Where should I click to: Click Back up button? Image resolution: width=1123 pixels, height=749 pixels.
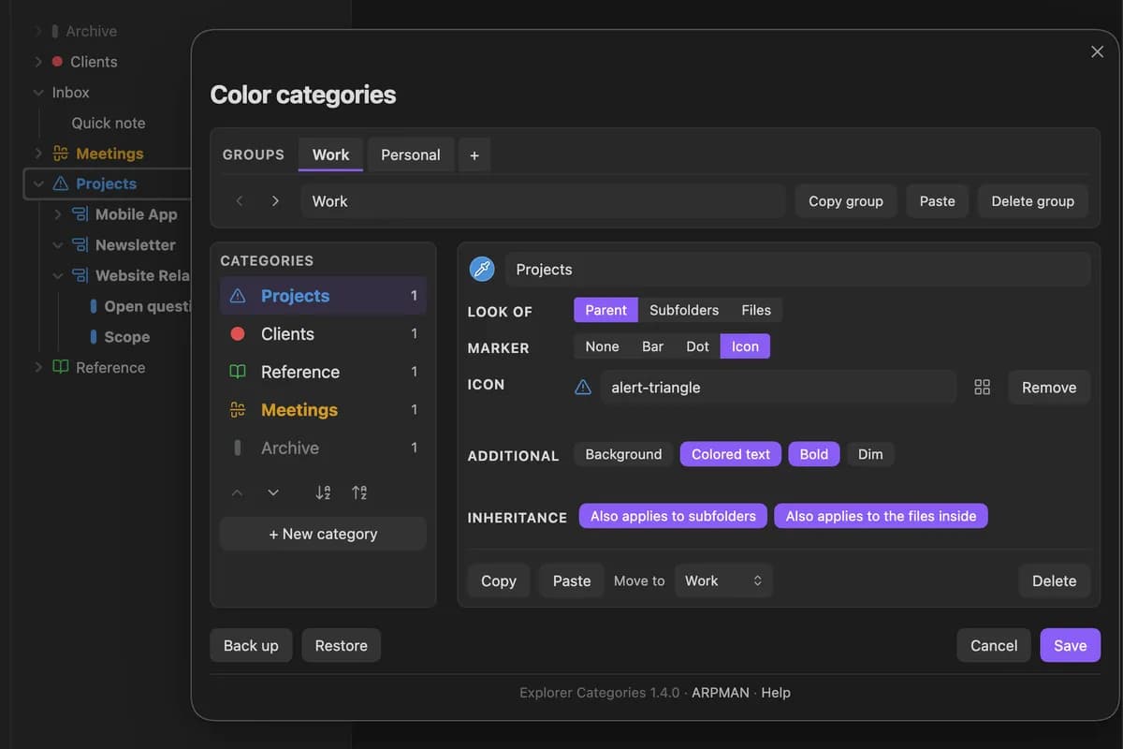click(x=251, y=645)
